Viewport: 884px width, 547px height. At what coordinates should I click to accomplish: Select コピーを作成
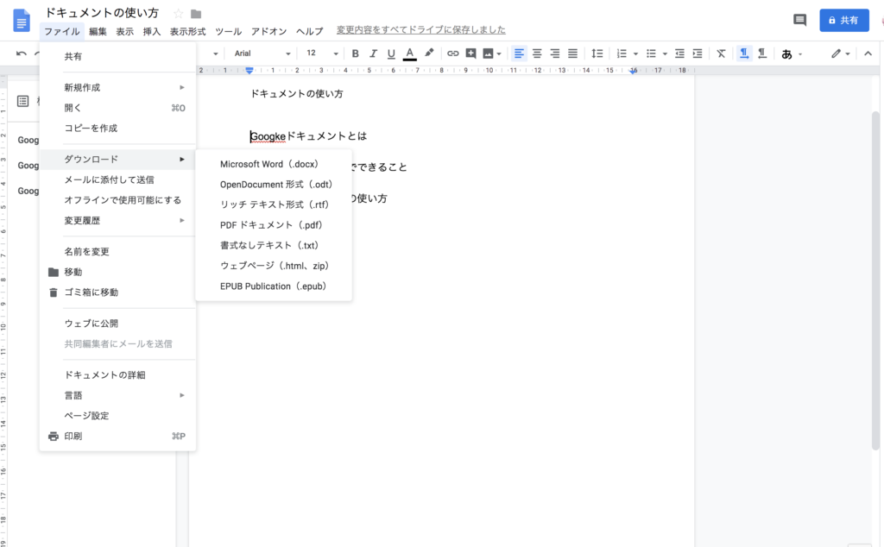tap(117, 128)
